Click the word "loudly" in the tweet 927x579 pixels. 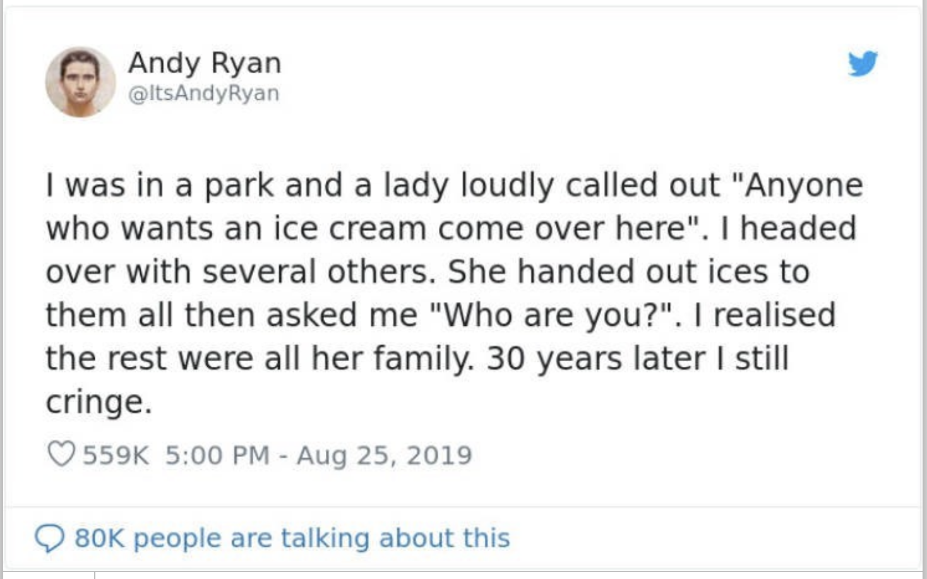pos(506,186)
